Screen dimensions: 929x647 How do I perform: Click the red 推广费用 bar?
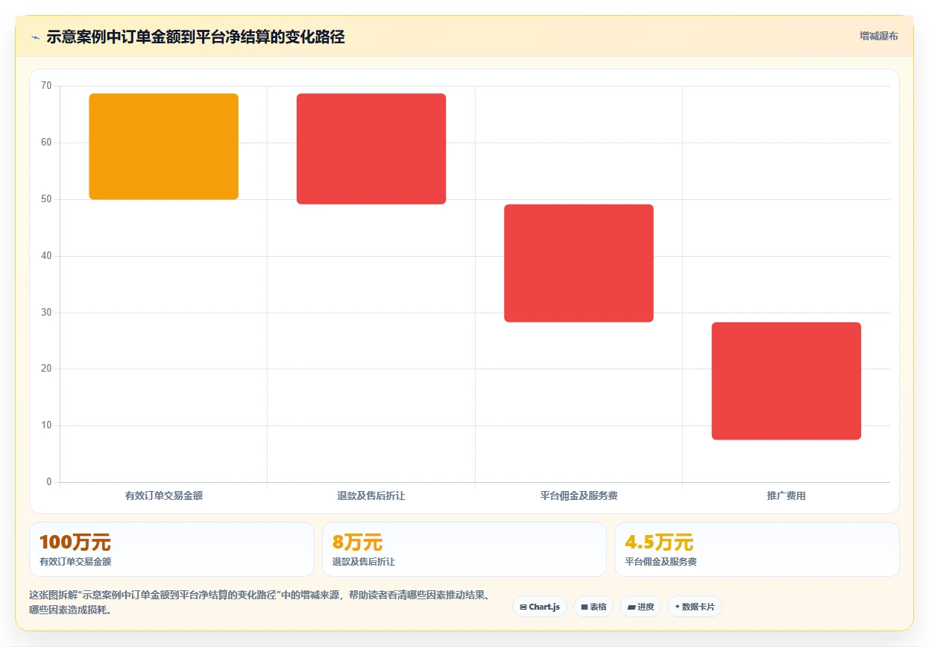(x=787, y=381)
